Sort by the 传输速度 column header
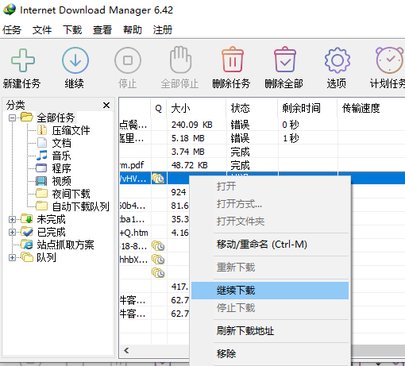The height and width of the screenshot is (366, 405). click(371, 108)
